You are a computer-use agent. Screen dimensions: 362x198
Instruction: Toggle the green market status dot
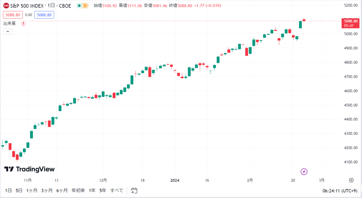coord(79,6)
